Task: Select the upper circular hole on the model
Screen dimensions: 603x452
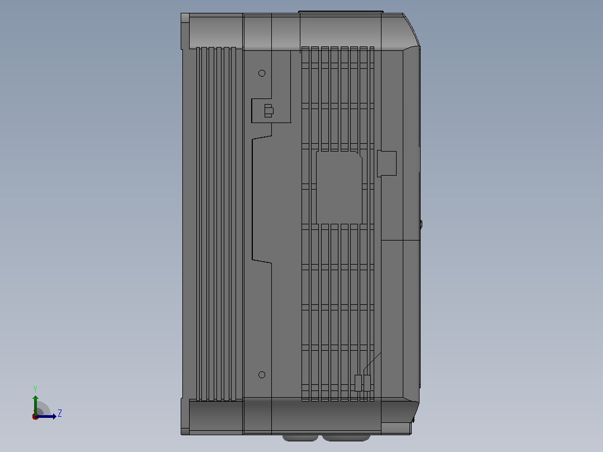Action: click(x=262, y=73)
